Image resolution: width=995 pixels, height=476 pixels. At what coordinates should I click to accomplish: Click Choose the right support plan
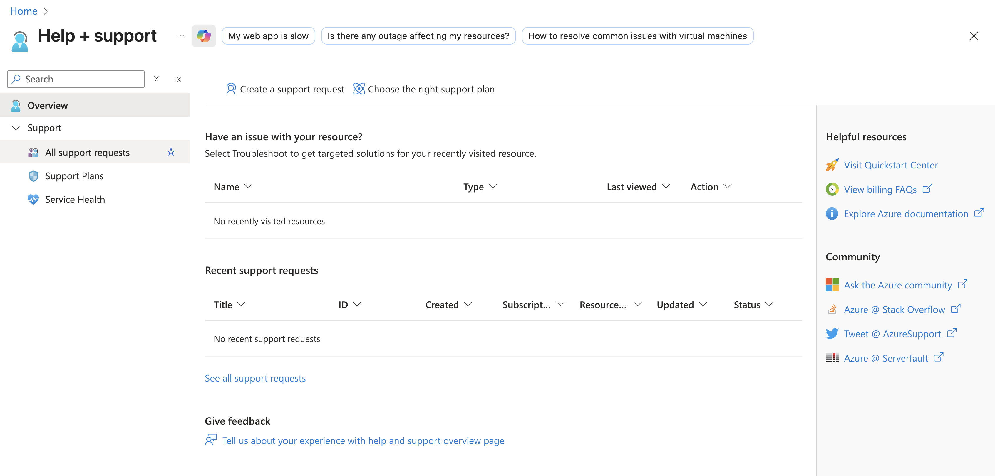click(424, 89)
